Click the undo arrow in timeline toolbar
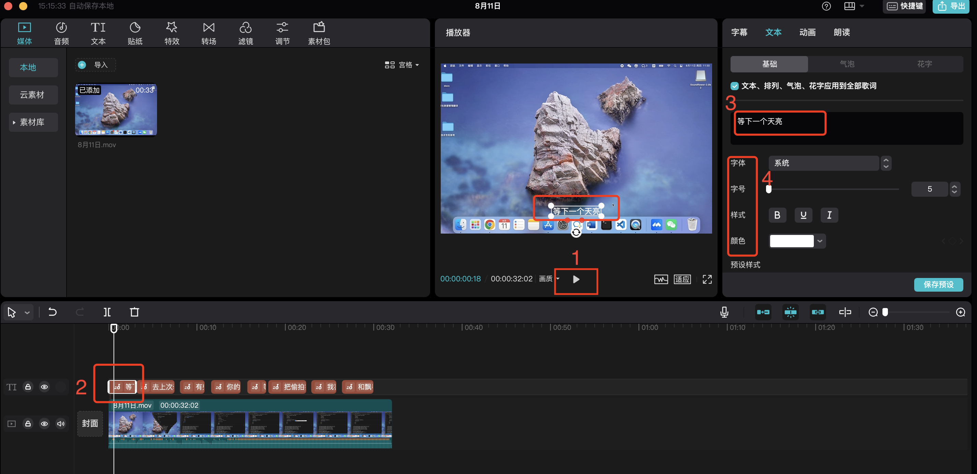The width and height of the screenshot is (977, 474). 53,312
